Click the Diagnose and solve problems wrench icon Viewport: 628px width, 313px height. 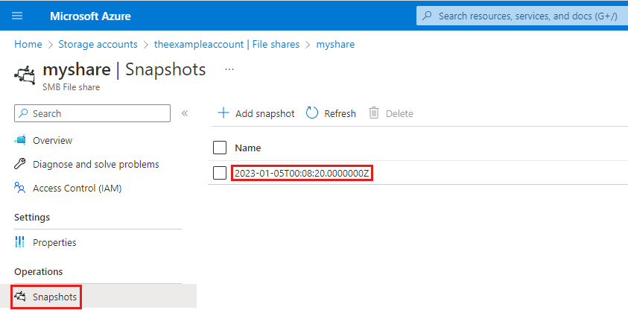pos(20,164)
